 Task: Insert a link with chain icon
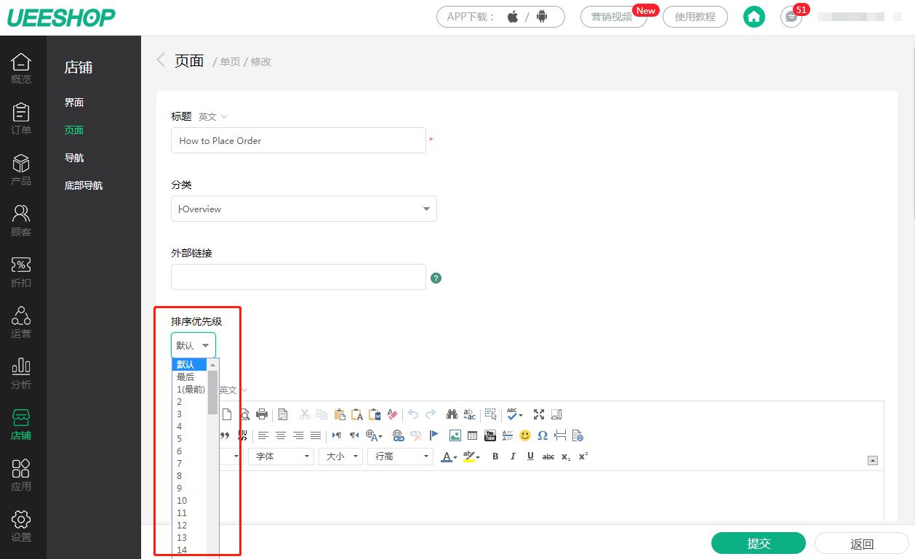(398, 435)
